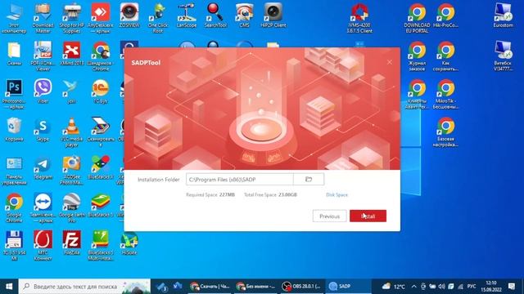Launch HiP2P Client desktop shortcut

tap(273, 16)
